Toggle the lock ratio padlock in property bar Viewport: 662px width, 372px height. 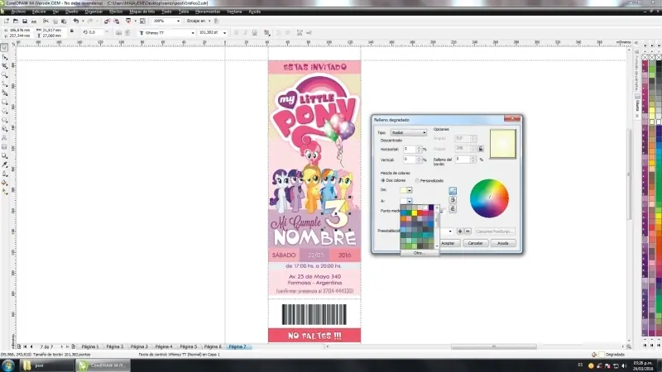pos(72,31)
